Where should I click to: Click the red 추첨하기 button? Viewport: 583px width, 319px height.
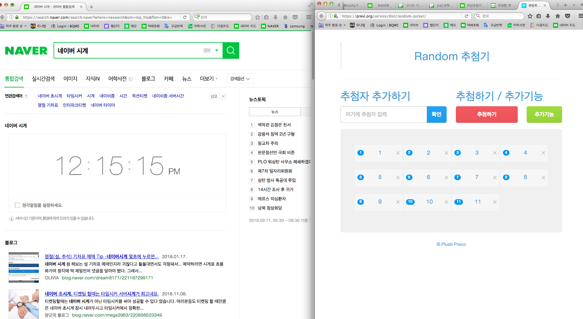coord(487,115)
